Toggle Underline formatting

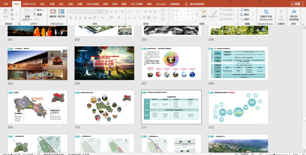[x=80, y=18]
